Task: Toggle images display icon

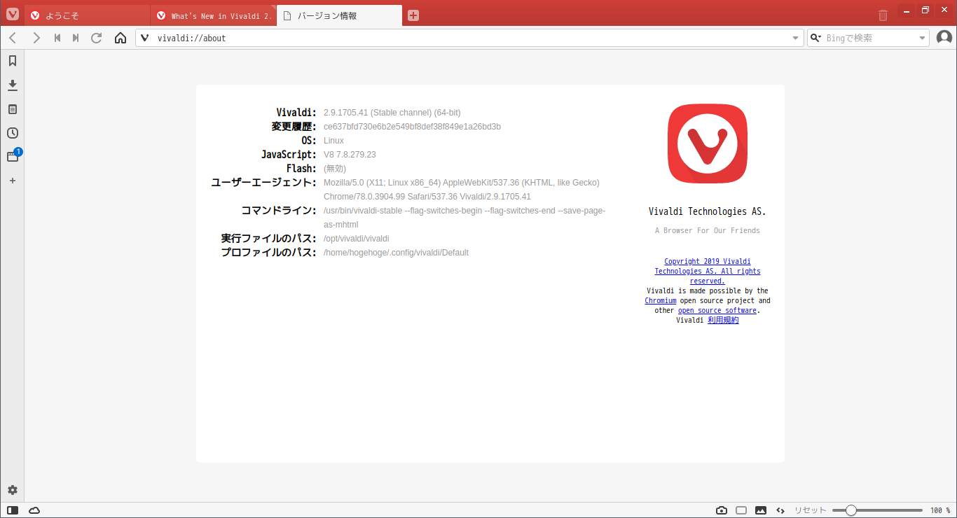Action: (761, 510)
